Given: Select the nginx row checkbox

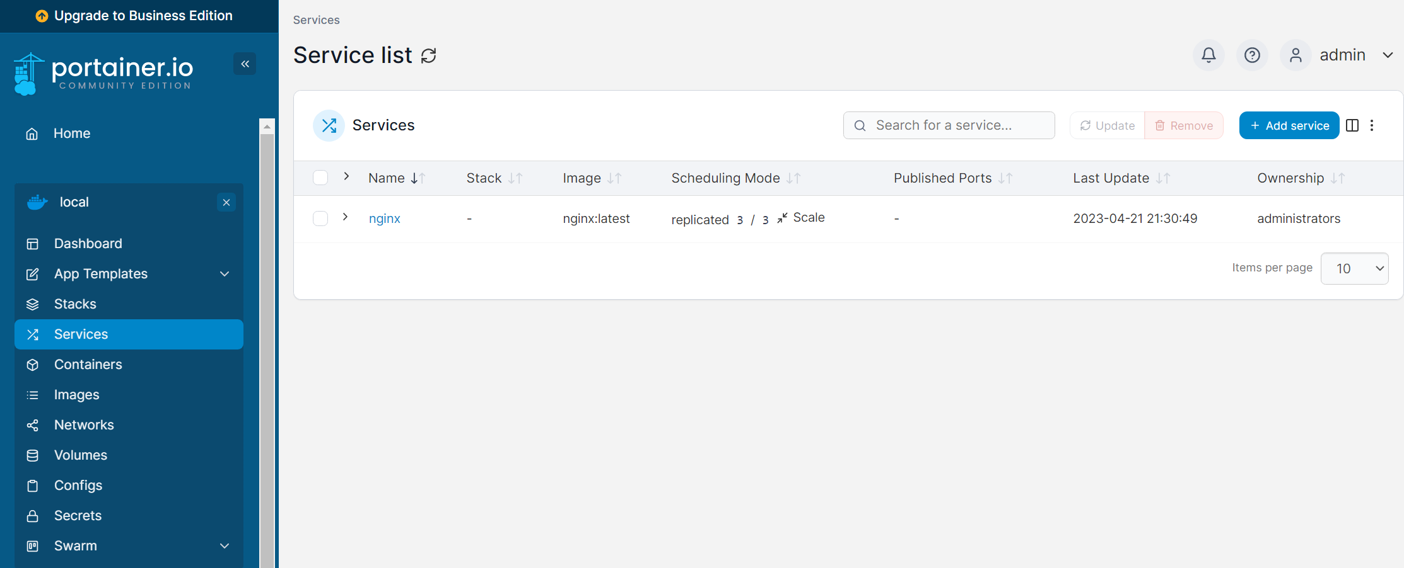Looking at the screenshot, I should pos(320,218).
